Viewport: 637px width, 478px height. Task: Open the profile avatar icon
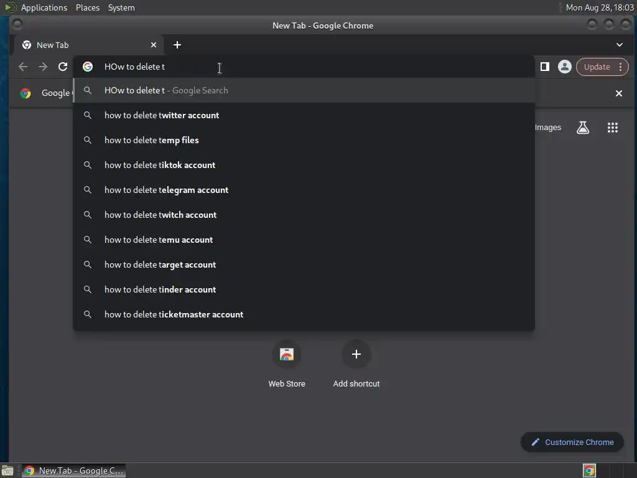click(x=564, y=67)
